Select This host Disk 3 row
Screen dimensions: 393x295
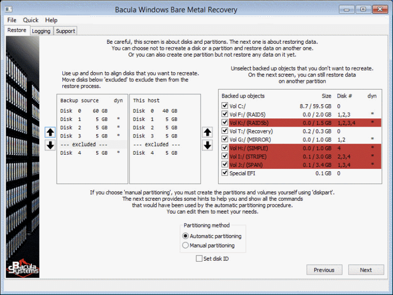pos(165,136)
